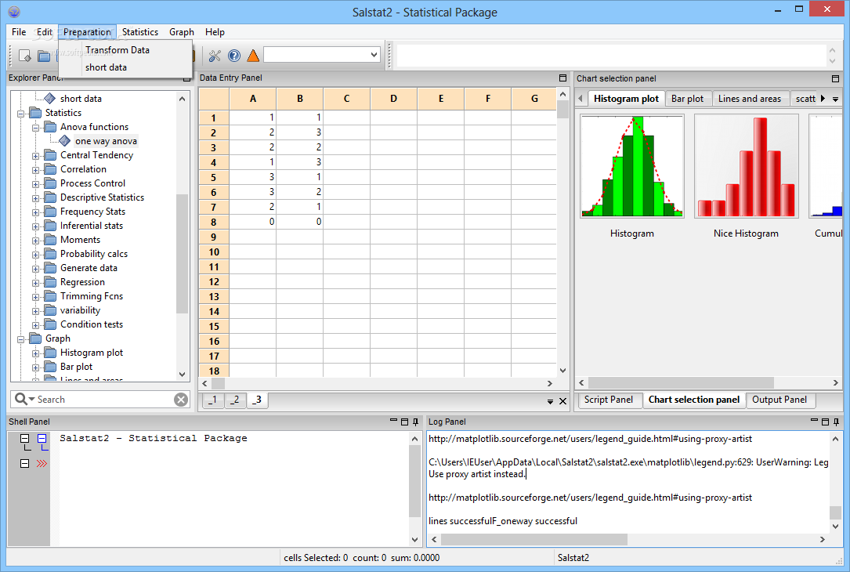
Task: Toggle the blue fold marker in Shell Panel
Action: pyautogui.click(x=42, y=438)
